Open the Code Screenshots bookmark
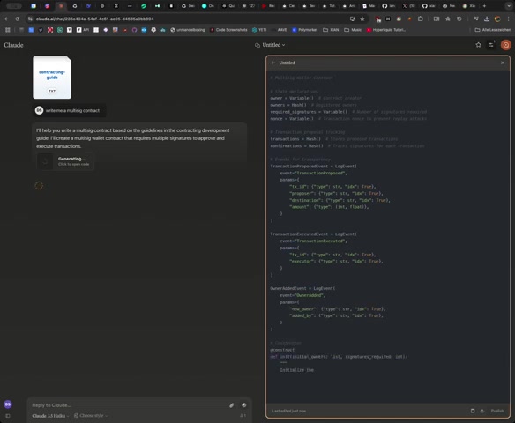 [x=228, y=30]
